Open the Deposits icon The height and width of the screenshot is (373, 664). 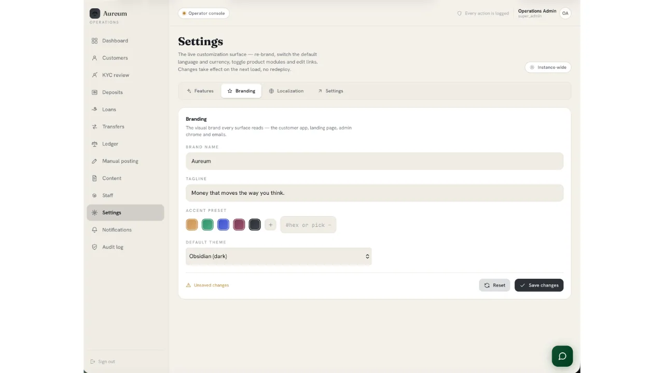pyautogui.click(x=94, y=92)
